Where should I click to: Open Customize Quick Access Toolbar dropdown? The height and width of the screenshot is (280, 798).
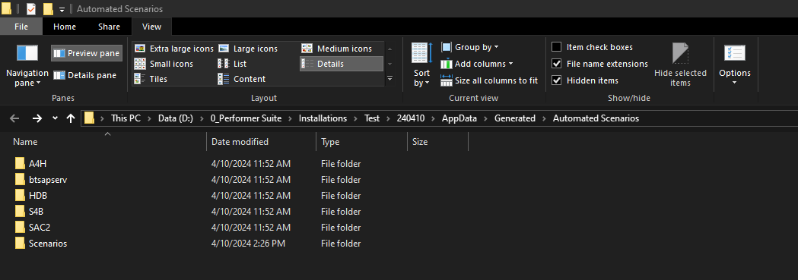(x=62, y=9)
